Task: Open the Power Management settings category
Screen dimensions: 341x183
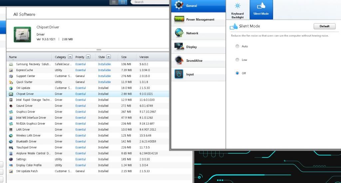Action: (x=198, y=20)
